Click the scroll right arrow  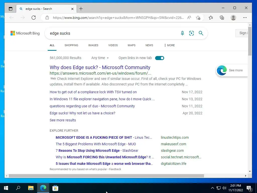click(245, 176)
